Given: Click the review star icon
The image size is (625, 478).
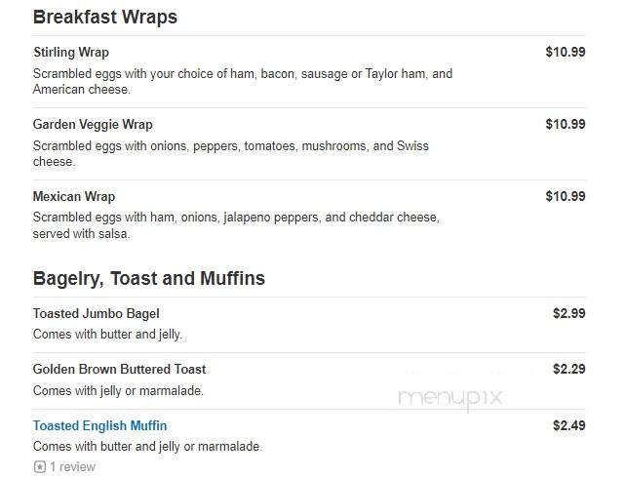Looking at the screenshot, I should pyautogui.click(x=40, y=466).
